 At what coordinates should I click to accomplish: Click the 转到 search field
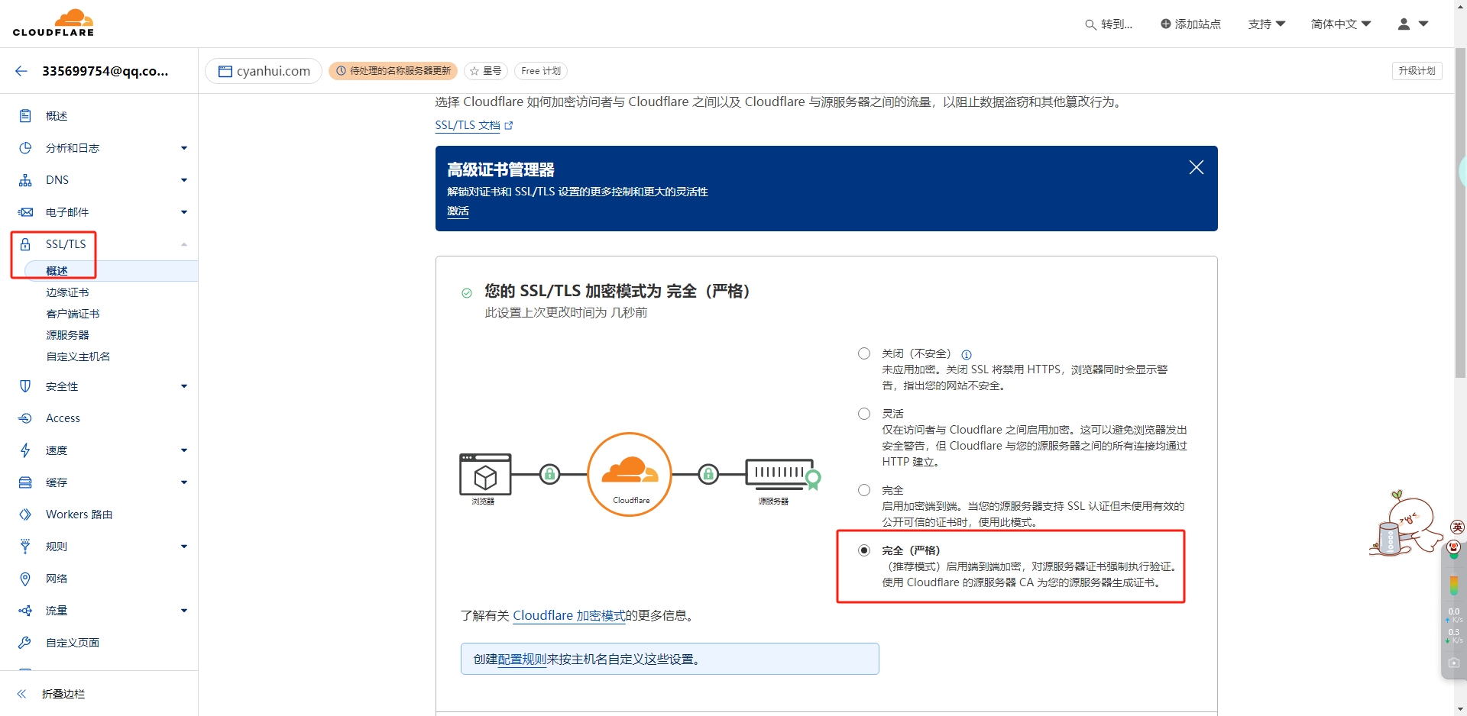coord(1109,24)
